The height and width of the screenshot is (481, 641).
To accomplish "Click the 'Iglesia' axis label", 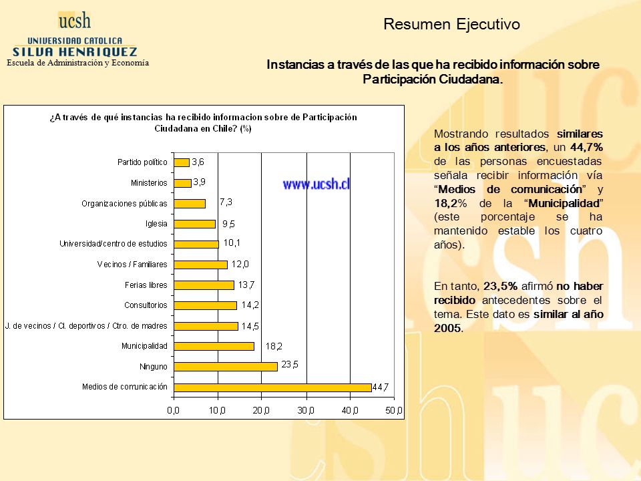I will (156, 224).
